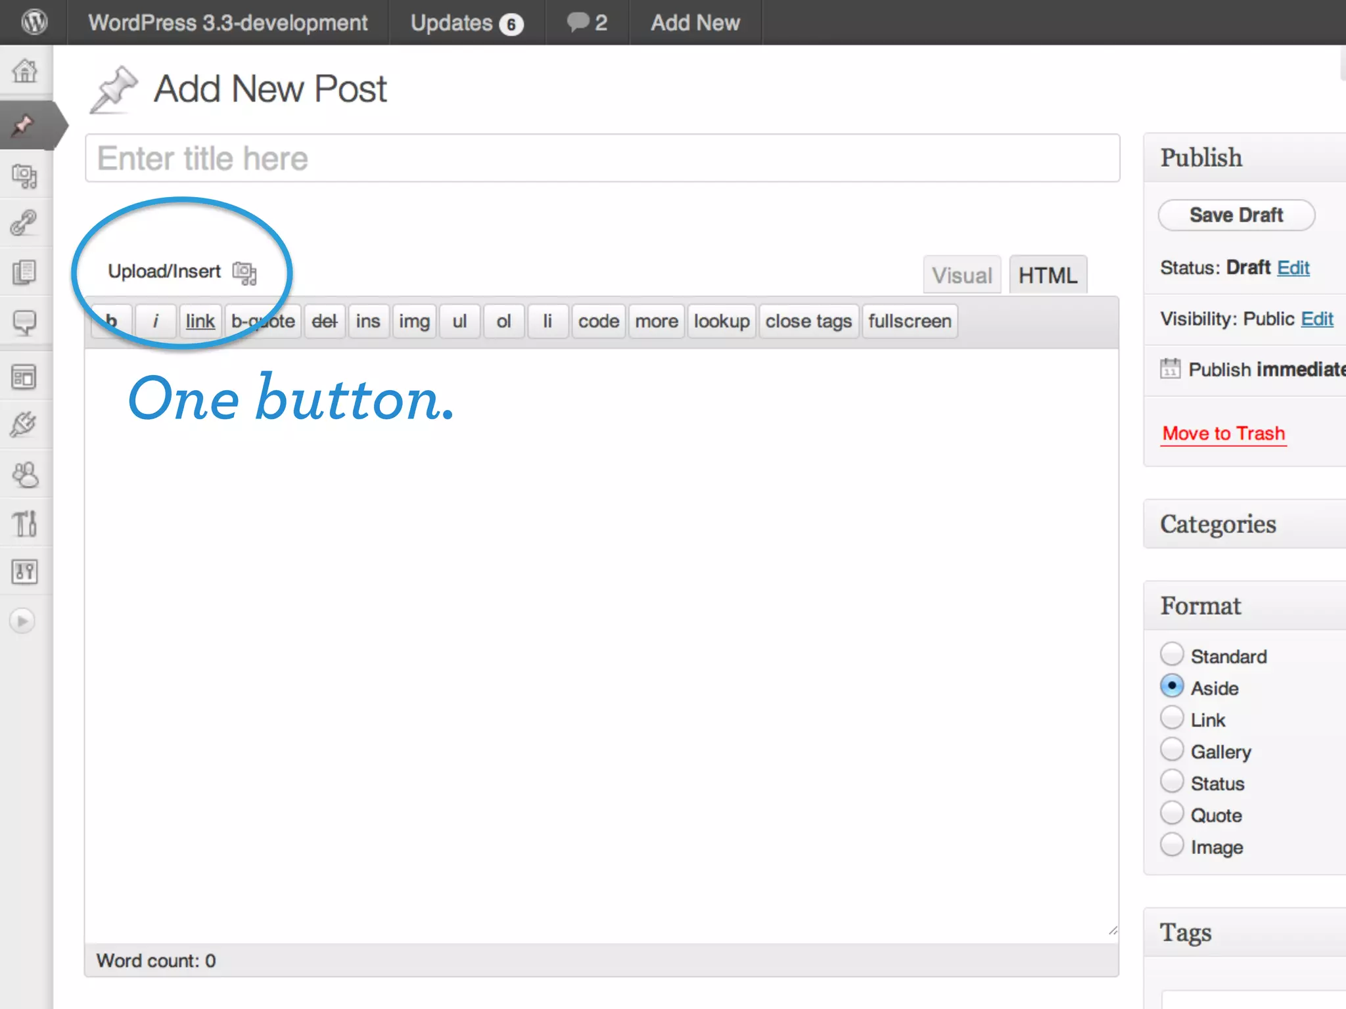The image size is (1346, 1009).
Task: Click the Upload/Insert media icon
Action: tap(244, 273)
